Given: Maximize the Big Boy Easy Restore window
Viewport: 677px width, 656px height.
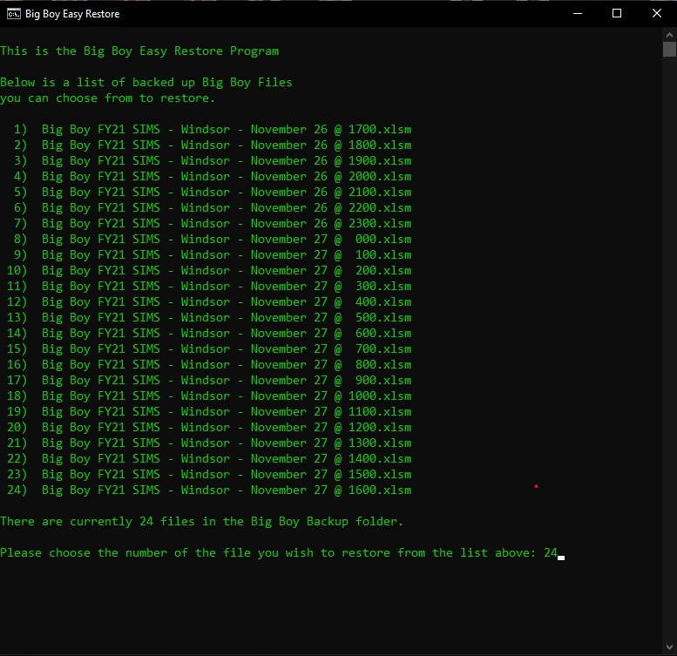Looking at the screenshot, I should click(617, 13).
